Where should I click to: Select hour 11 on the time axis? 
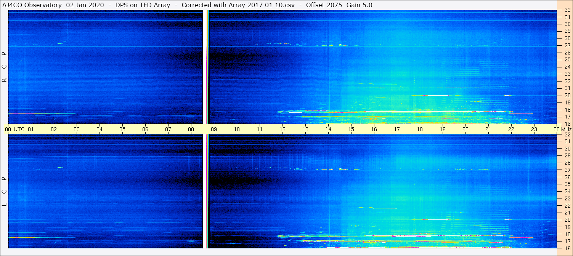click(x=260, y=129)
